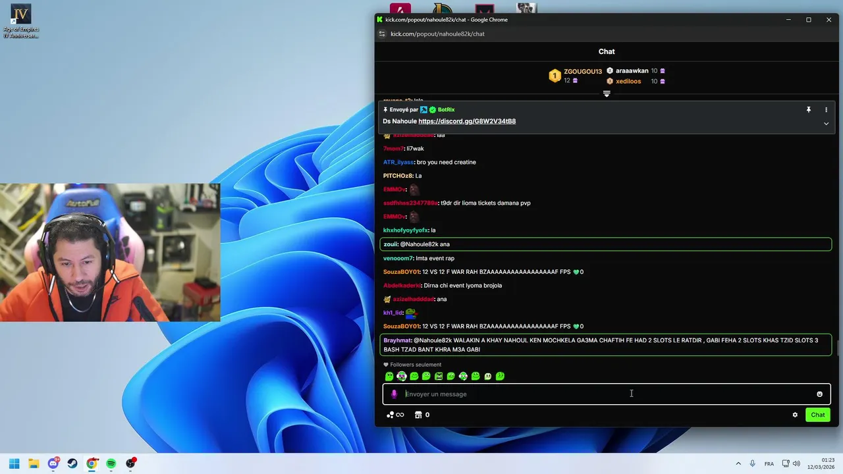Open Steam from the taskbar
This screenshot has height=474, width=843.
(x=72, y=463)
